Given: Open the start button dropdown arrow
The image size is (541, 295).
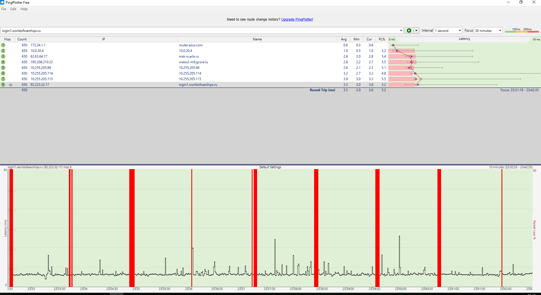Looking at the screenshot, I should point(416,30).
